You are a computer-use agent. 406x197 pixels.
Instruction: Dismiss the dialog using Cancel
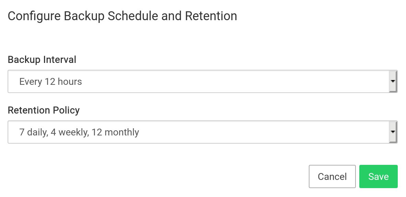[332, 176]
